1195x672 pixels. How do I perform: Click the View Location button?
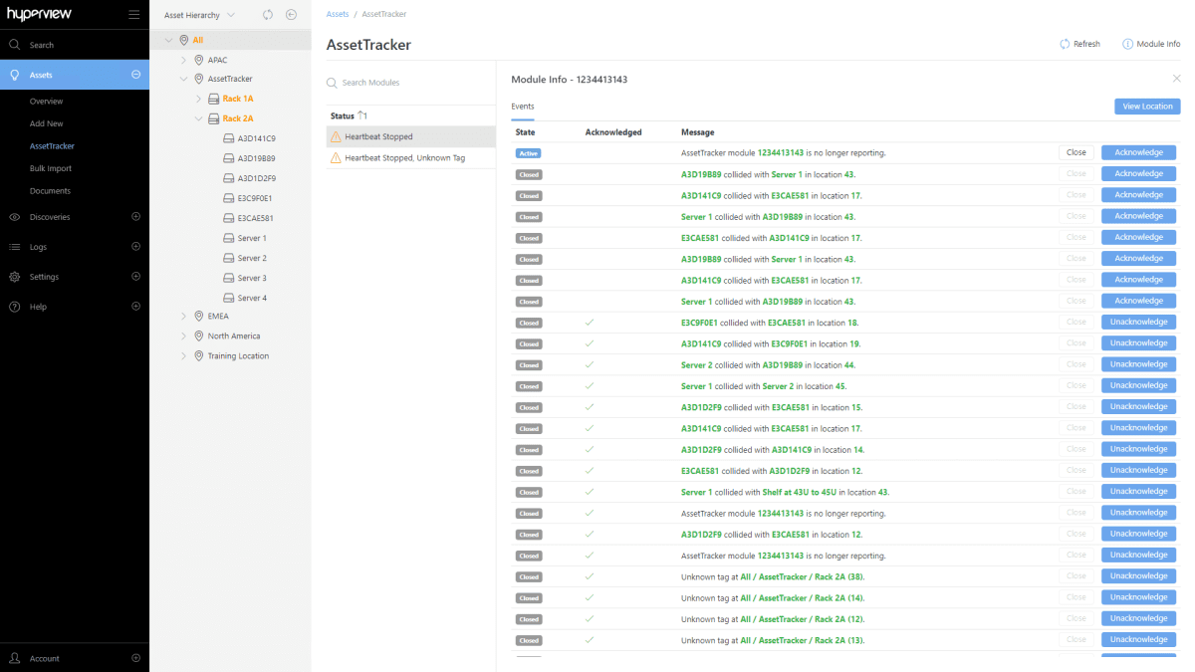pos(1146,106)
